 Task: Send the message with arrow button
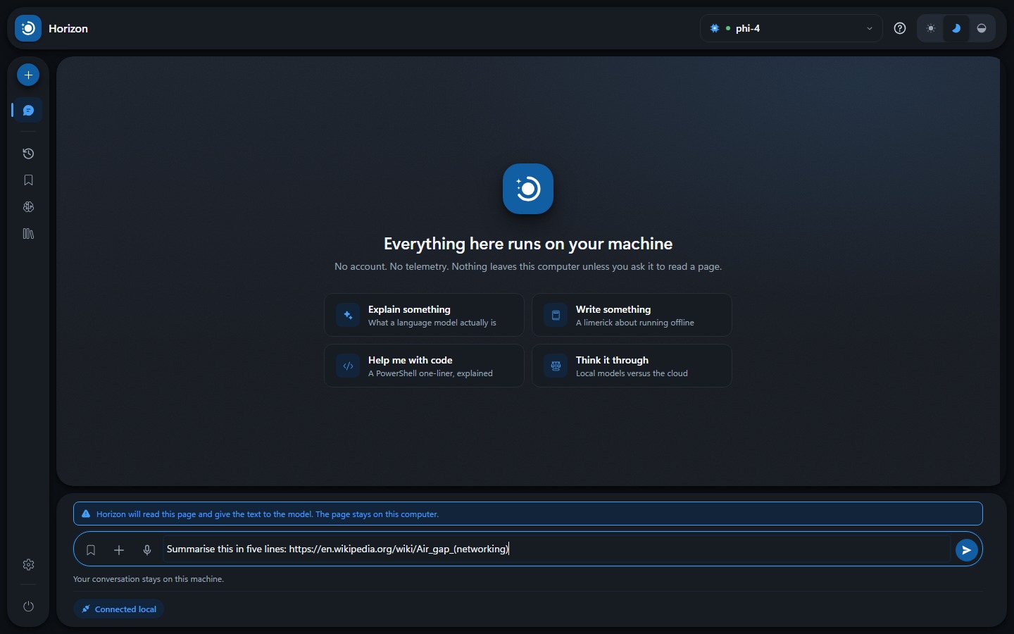967,550
